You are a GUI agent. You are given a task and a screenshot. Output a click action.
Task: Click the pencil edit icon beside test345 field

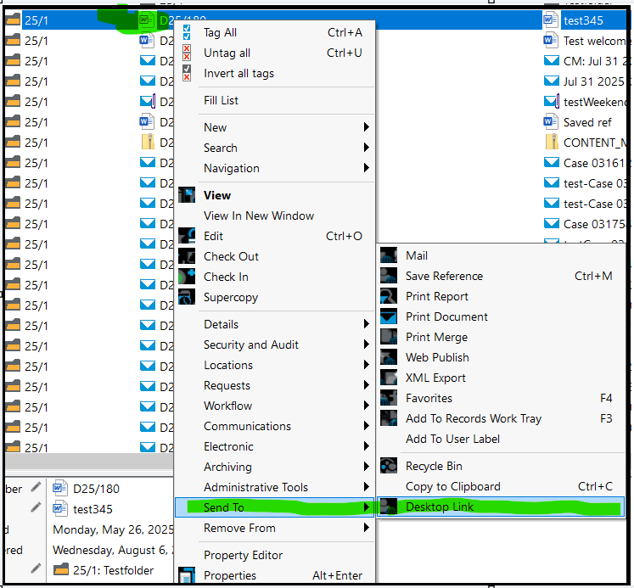(36, 507)
